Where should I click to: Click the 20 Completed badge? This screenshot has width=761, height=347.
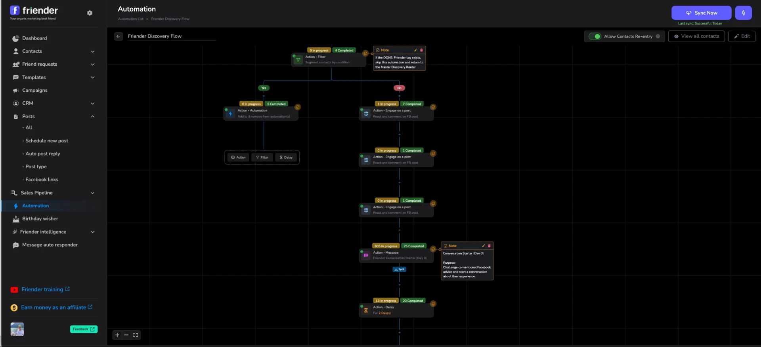(x=413, y=301)
